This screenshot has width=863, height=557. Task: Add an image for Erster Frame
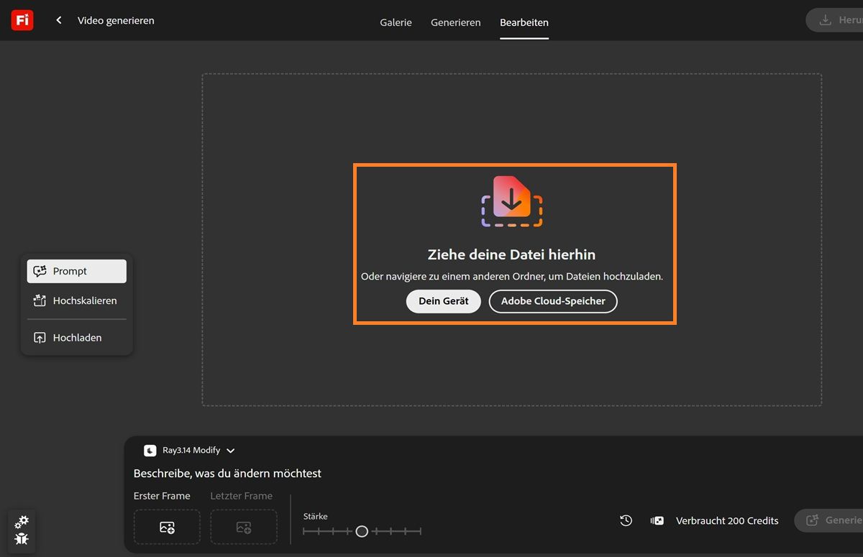[167, 528]
